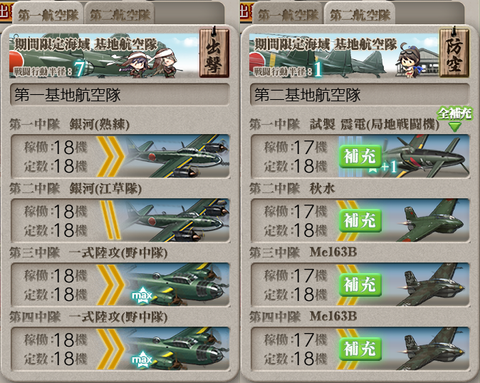Switch to 第二航空隊 tab on right panel
The image size is (480, 383).
360,14
